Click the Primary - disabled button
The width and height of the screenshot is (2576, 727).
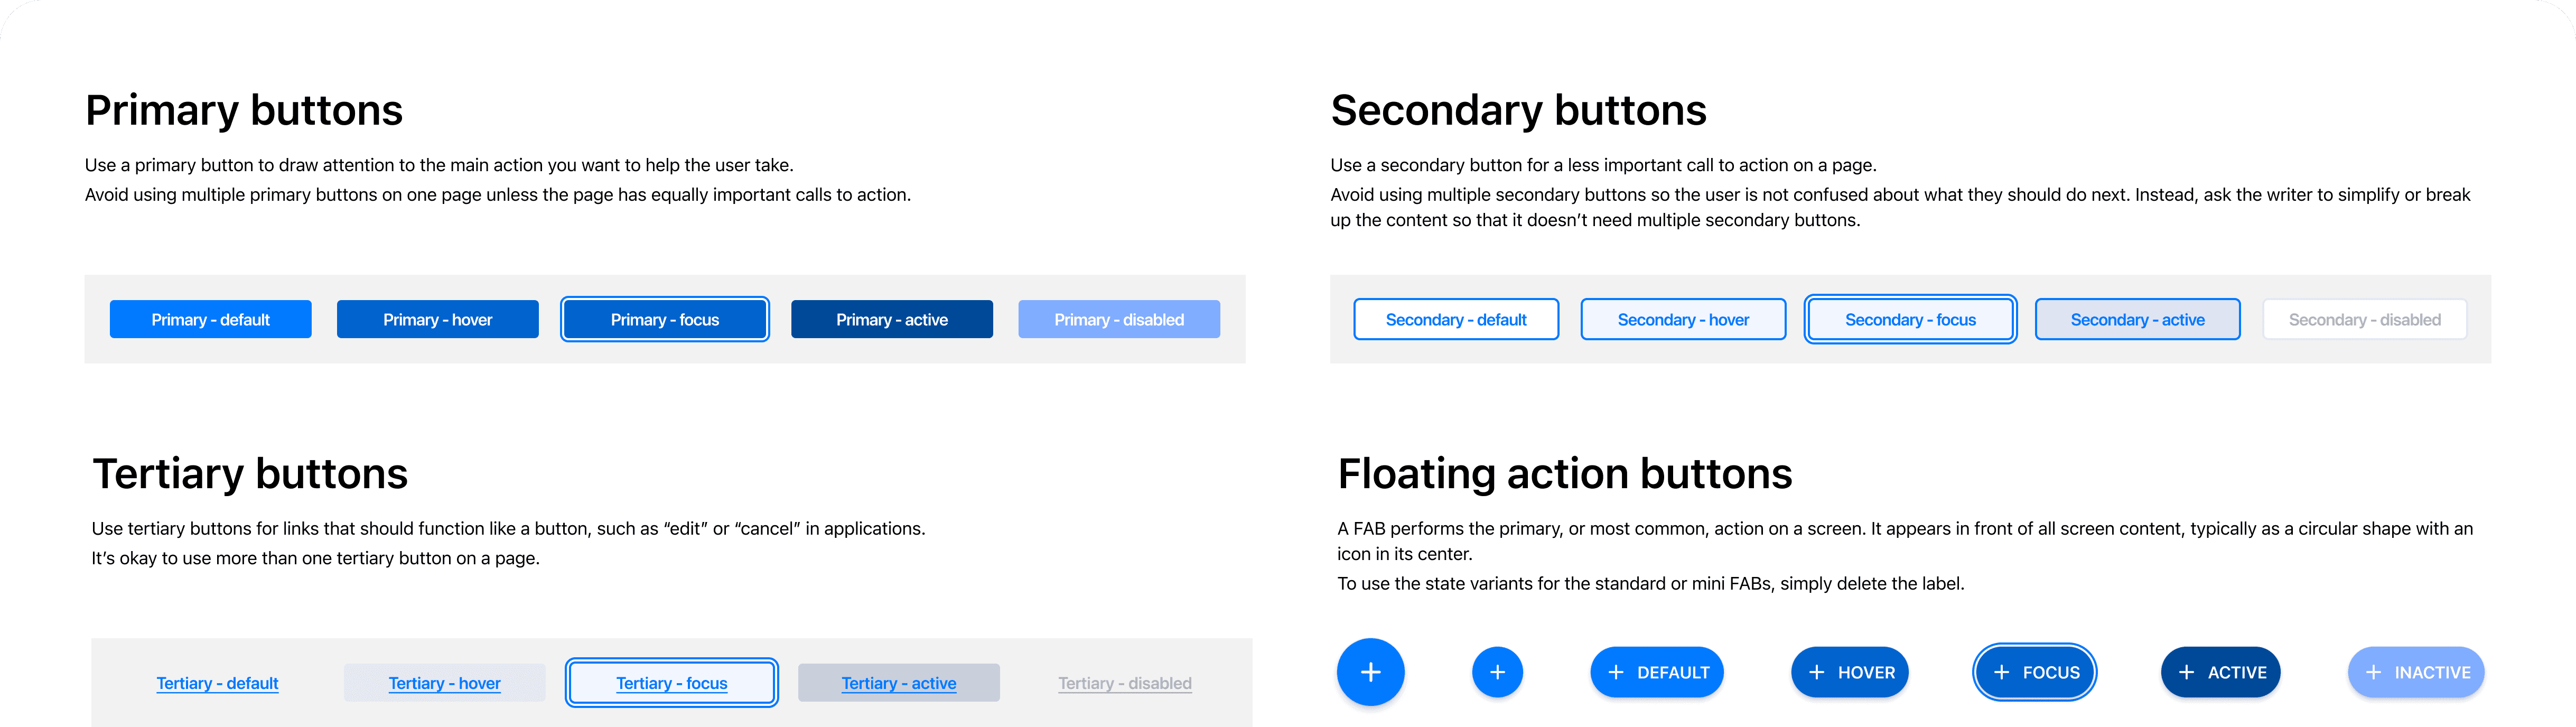coord(1119,319)
